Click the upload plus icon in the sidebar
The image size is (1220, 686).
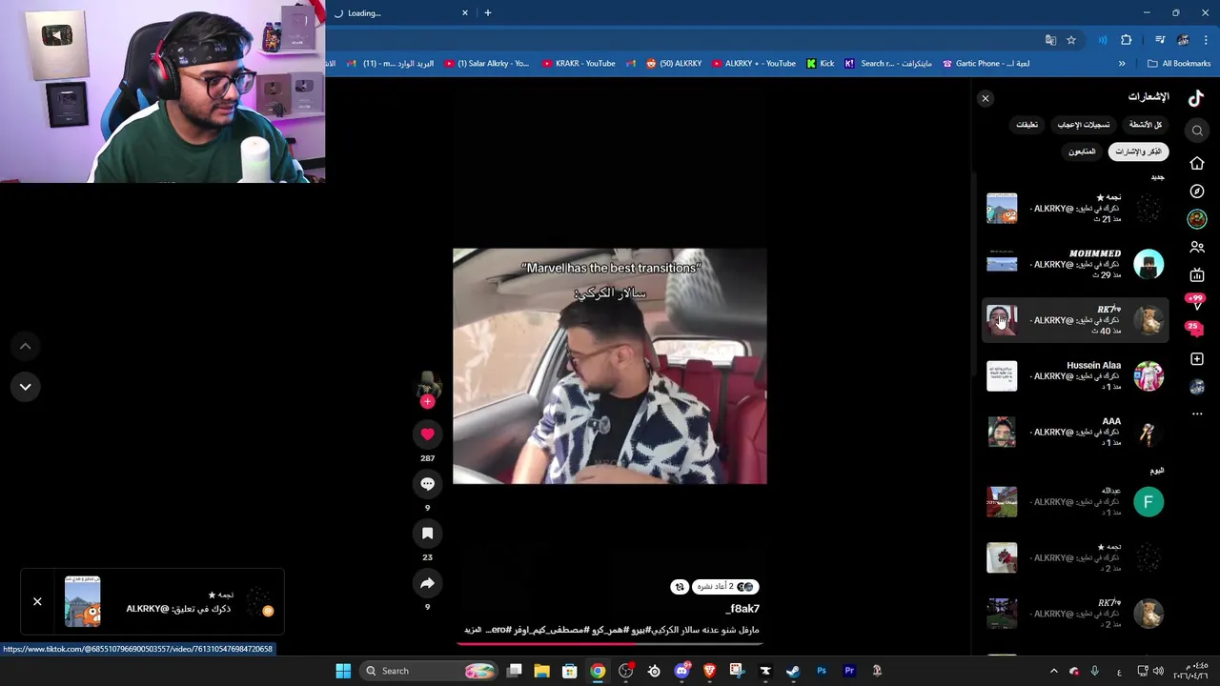1197,359
